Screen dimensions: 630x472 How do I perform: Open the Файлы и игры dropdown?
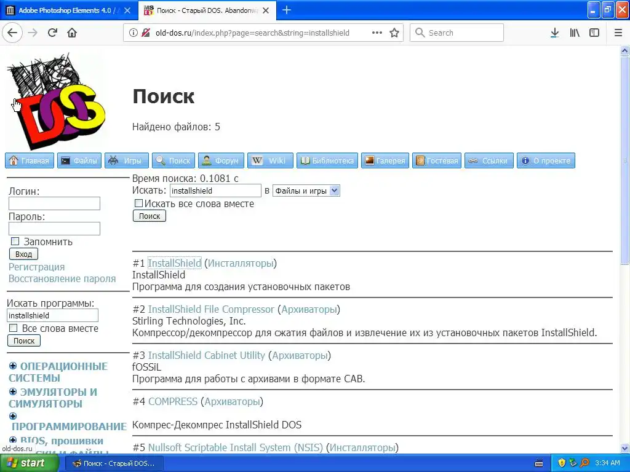point(306,191)
